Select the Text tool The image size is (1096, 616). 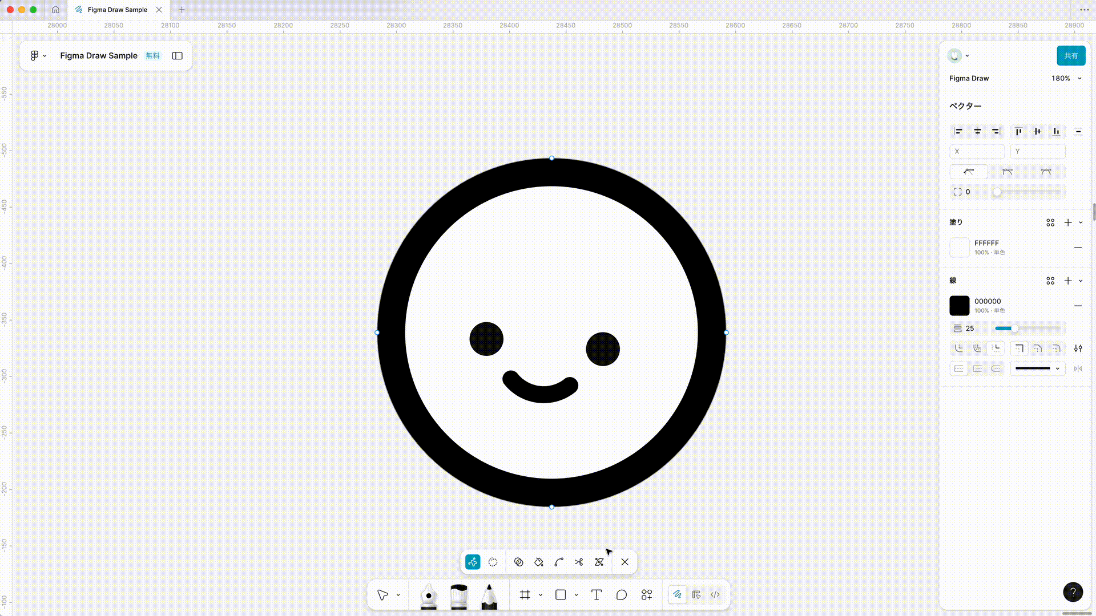pyautogui.click(x=596, y=595)
